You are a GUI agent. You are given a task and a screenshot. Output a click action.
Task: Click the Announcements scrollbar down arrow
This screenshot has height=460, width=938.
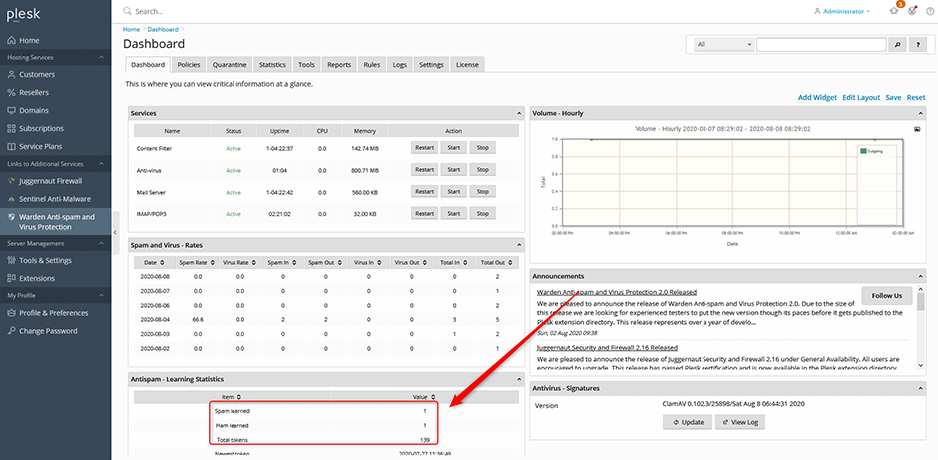pyautogui.click(x=921, y=365)
